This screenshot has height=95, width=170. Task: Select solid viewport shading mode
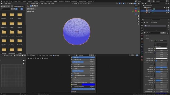point(131,3)
